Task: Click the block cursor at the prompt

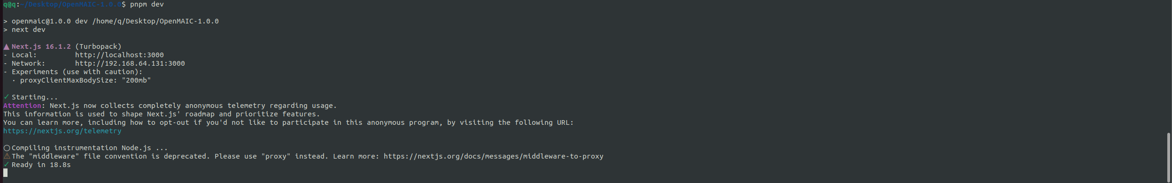Action: (x=6, y=173)
